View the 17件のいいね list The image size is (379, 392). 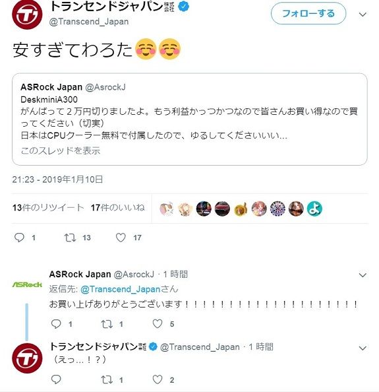tap(117, 207)
